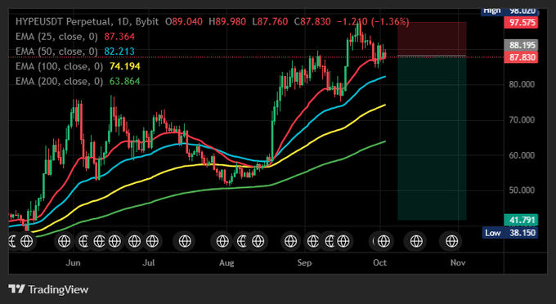Click the green target price label 41.791
Viewport: 556px width, 304px height.
pos(521,220)
